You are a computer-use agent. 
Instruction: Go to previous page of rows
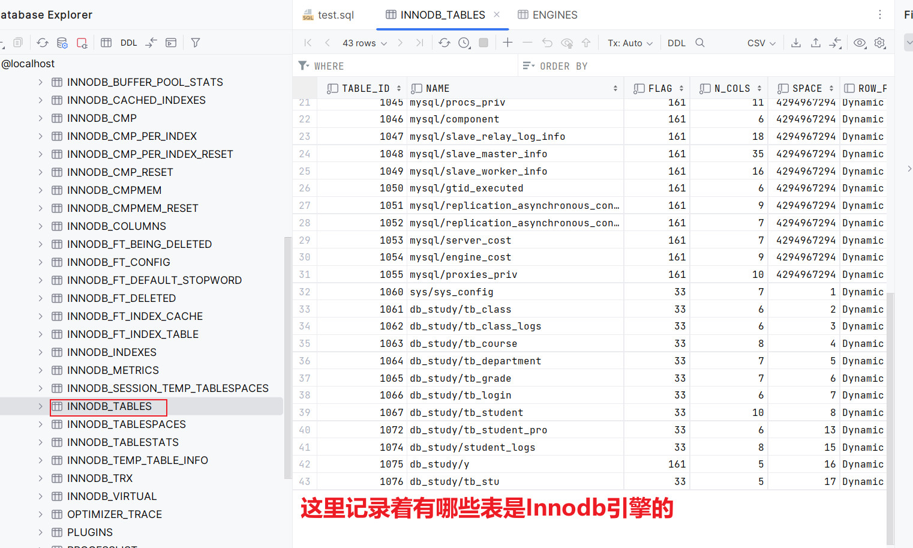click(328, 43)
